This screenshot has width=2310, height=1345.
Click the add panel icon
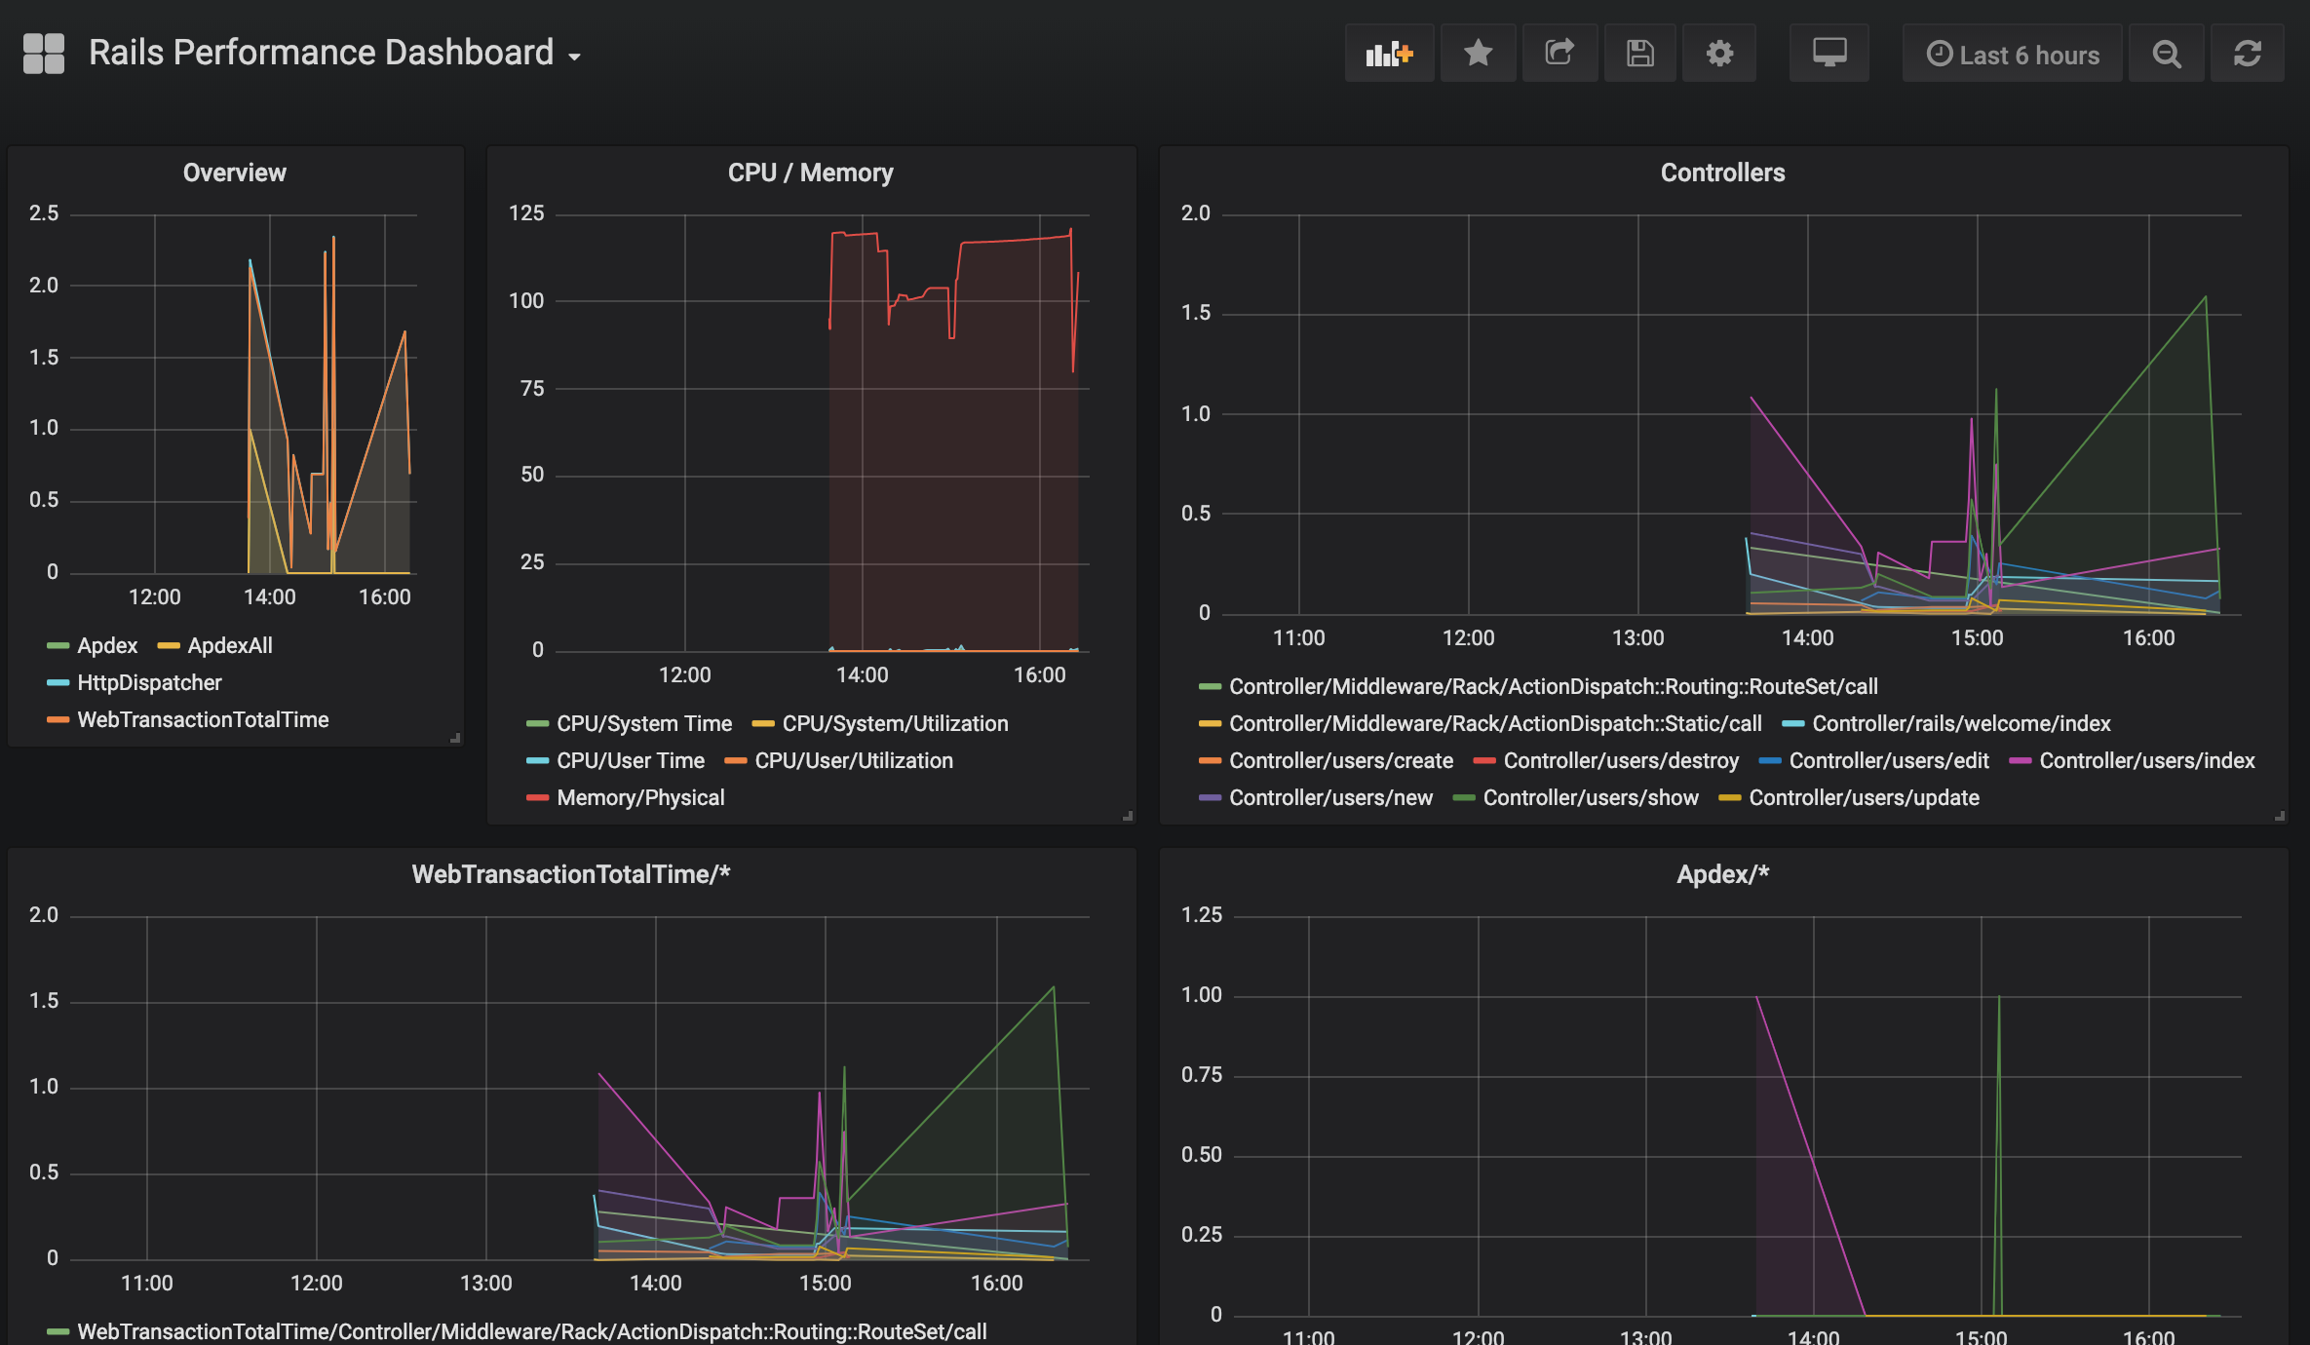1389,54
